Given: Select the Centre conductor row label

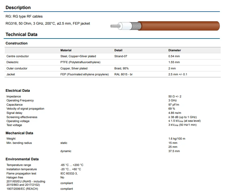Looking at the screenshot, I should click(x=18, y=56).
